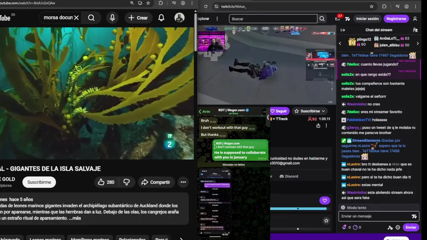Viewport: 427px width, 240px height.
Task: Open the Twitch Turbo crown icon in header
Action: click(x=347, y=19)
